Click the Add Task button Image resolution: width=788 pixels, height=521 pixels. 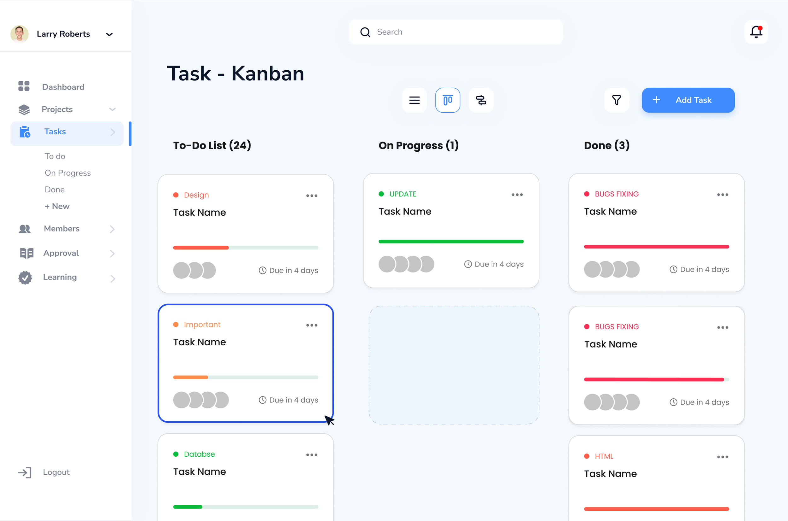[x=688, y=100]
